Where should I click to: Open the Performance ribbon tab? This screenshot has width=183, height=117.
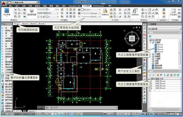[99, 6]
